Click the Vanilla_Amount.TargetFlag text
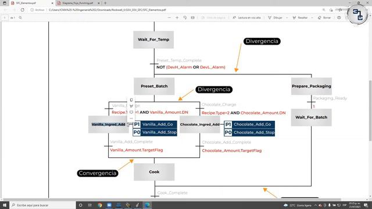 pos(137,150)
